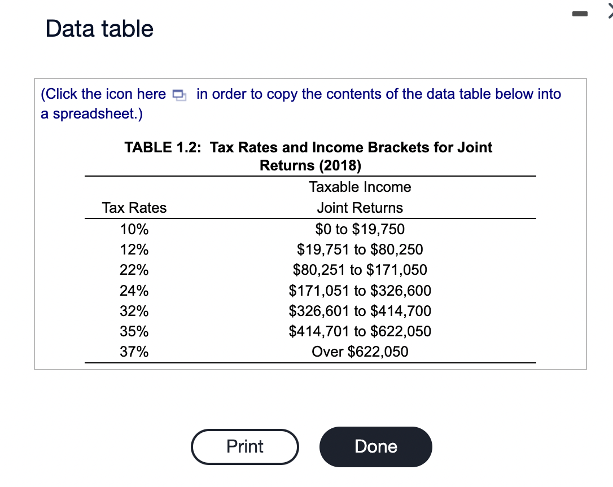Select the 22% tax rate cell

[x=134, y=270]
